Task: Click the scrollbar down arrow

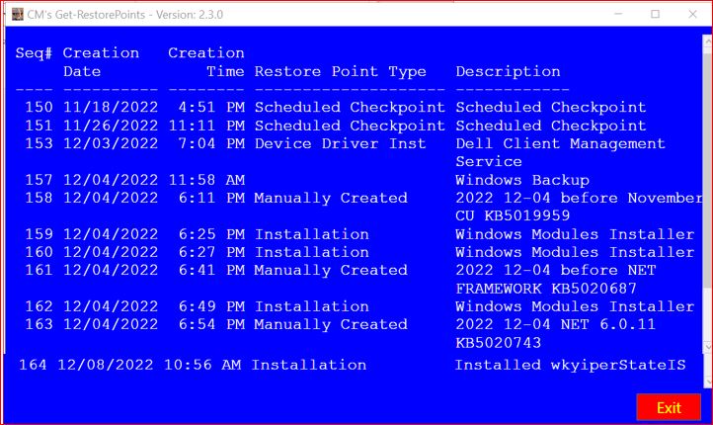Action: pyautogui.click(x=705, y=345)
